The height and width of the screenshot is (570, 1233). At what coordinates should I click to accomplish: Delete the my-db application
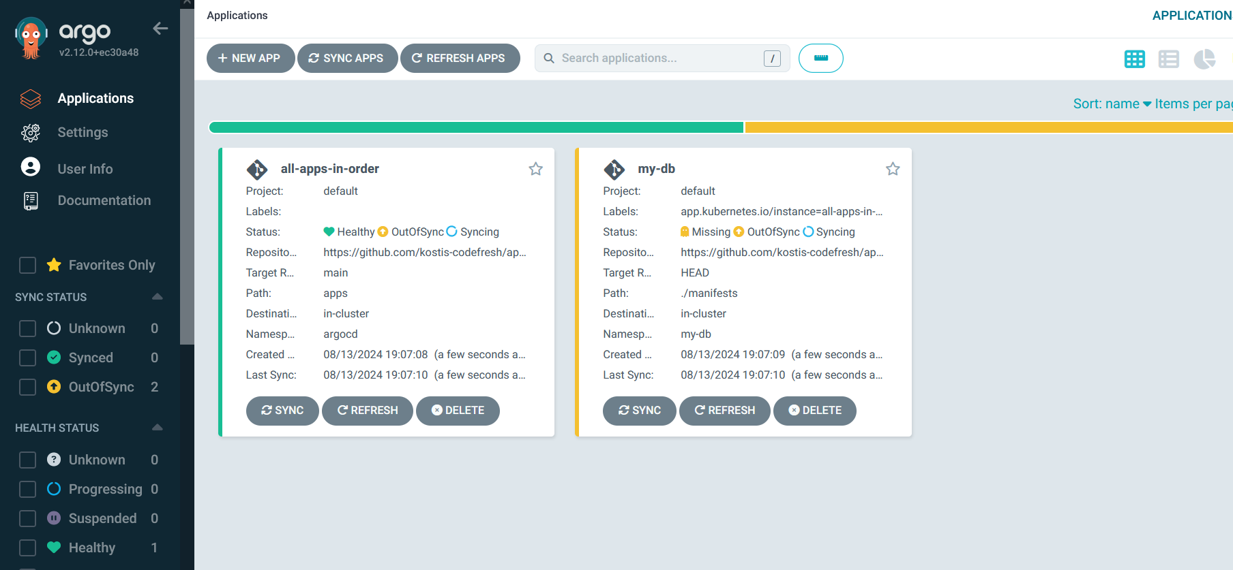[815, 411]
